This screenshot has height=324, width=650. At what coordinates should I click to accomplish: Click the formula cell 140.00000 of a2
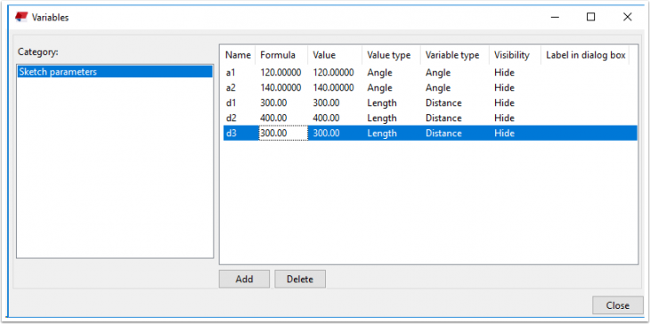(x=280, y=88)
